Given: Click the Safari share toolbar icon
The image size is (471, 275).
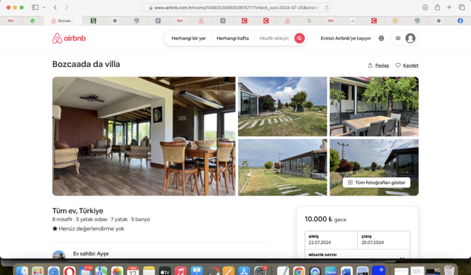Looking at the screenshot, I should pyautogui.click(x=437, y=7).
